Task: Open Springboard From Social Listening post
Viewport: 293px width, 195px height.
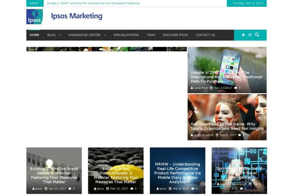Action: point(239,173)
